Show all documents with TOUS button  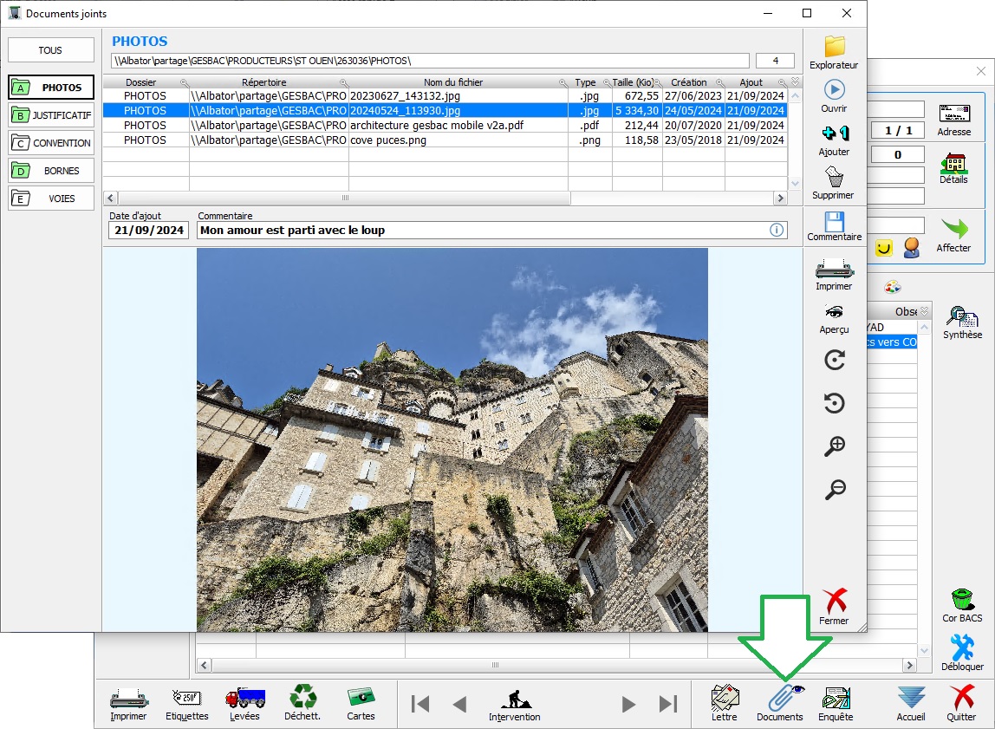pyautogui.click(x=51, y=50)
